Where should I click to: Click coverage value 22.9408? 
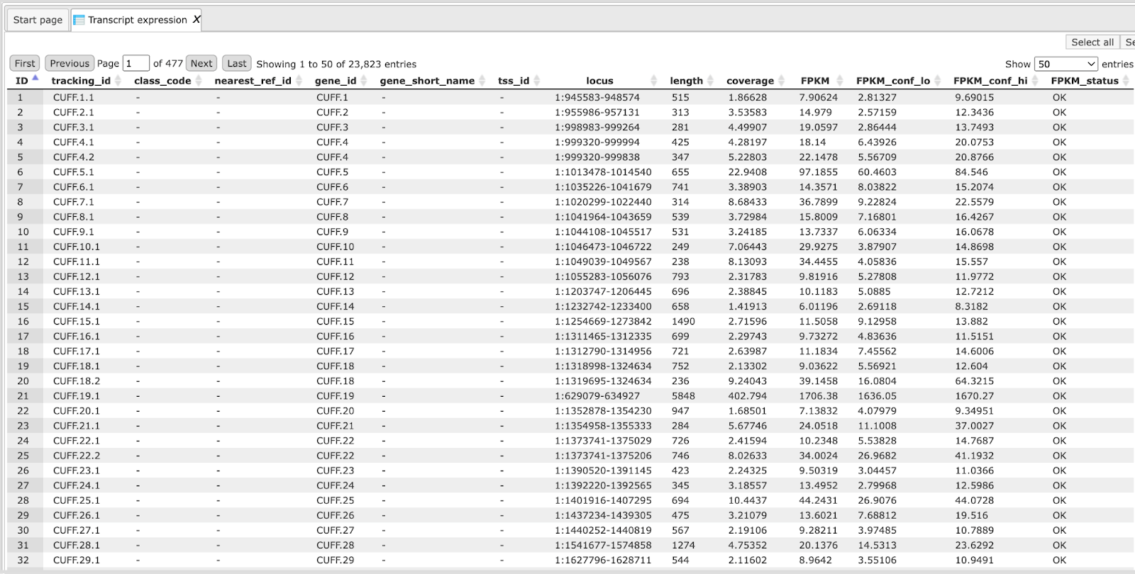(748, 172)
